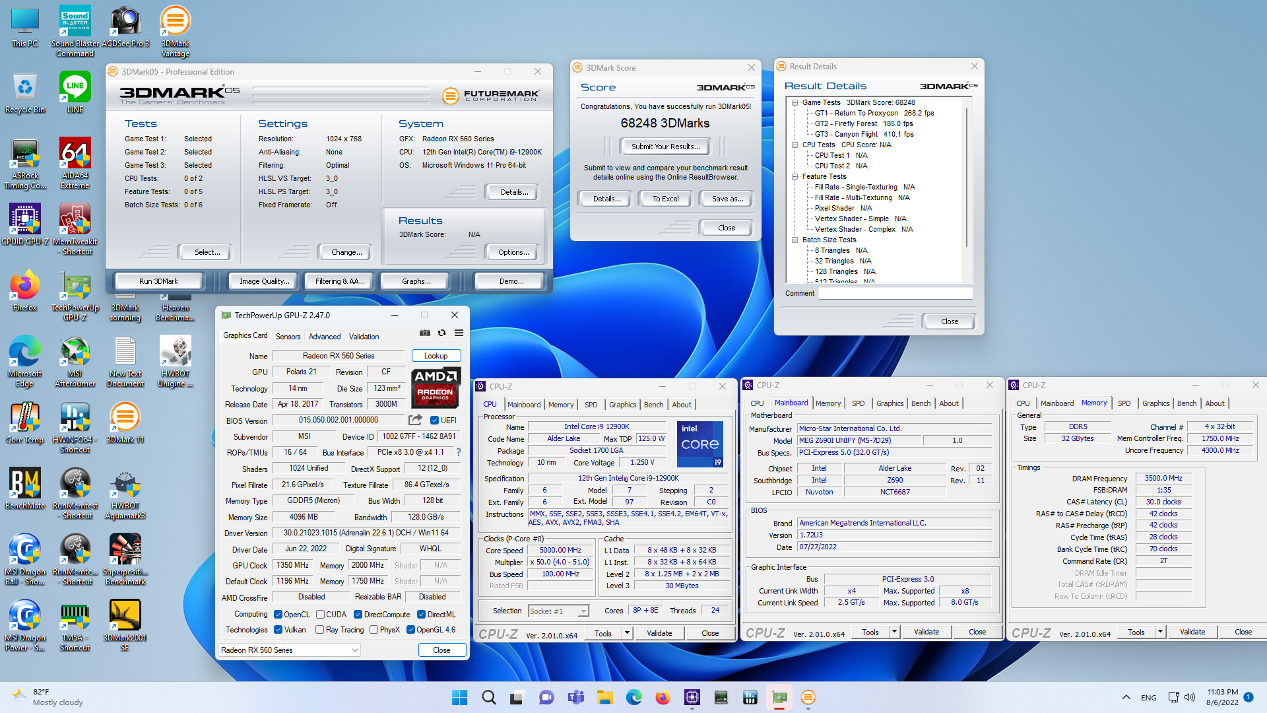This screenshot has height=713, width=1267.
Task: Open GPU-Z hamburger menu icon
Action: point(459,333)
